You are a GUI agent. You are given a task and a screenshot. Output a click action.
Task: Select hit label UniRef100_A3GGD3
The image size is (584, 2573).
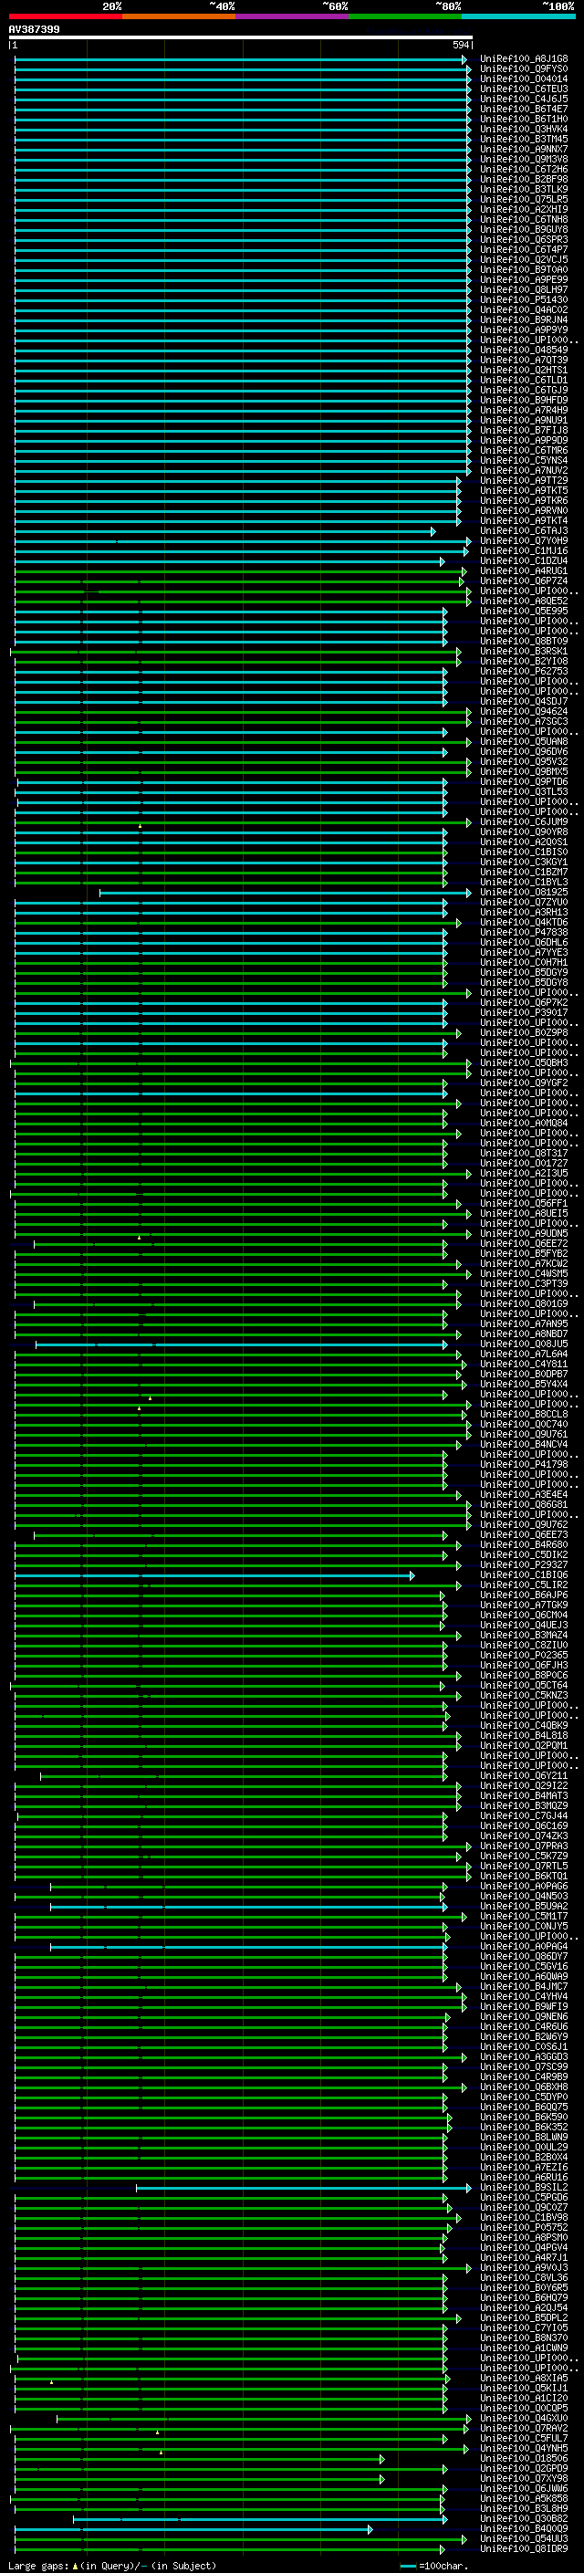click(524, 2056)
